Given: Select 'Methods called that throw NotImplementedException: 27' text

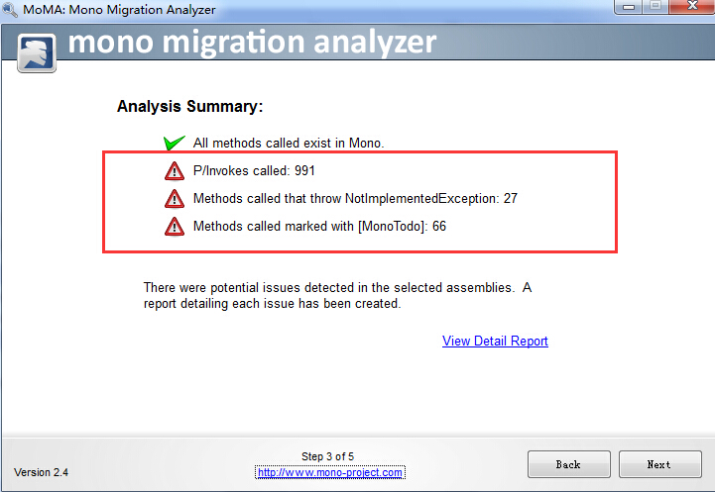Looking at the screenshot, I should (355, 198).
